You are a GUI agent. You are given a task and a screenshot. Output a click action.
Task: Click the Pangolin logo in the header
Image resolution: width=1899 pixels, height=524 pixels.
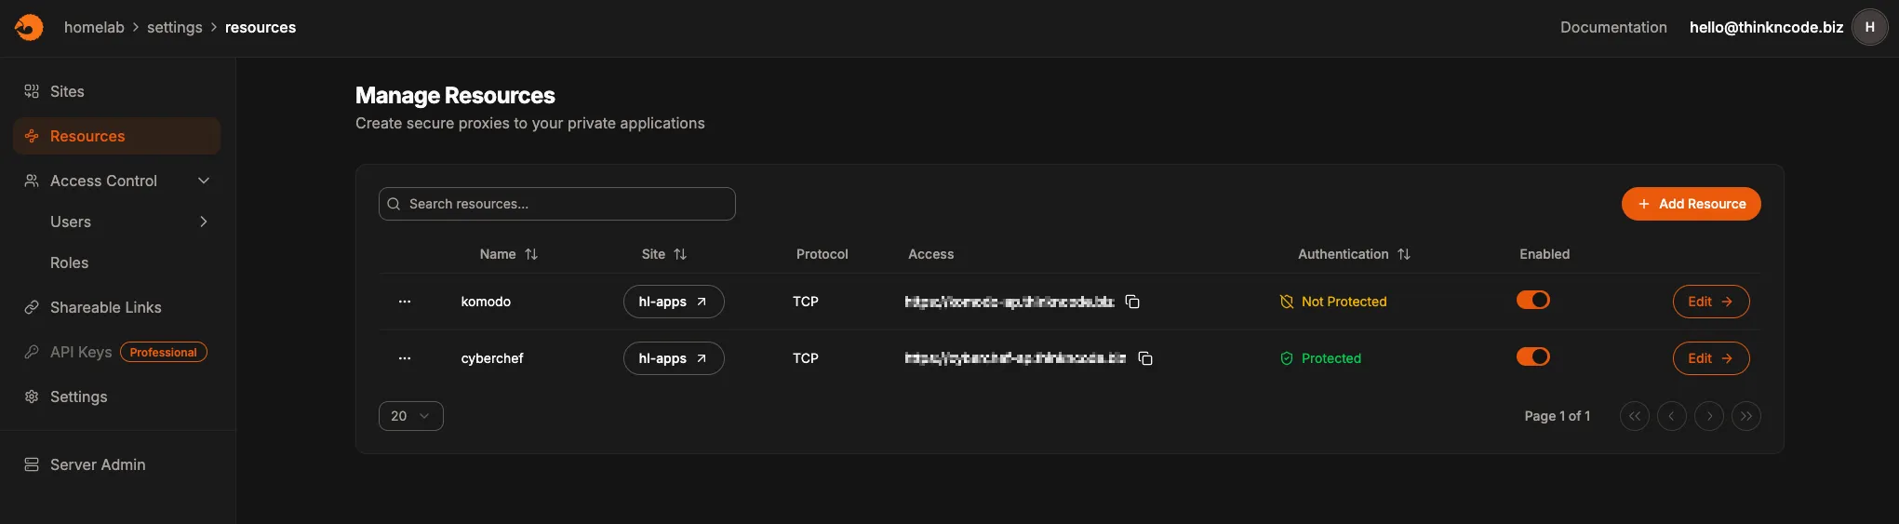pos(29,28)
